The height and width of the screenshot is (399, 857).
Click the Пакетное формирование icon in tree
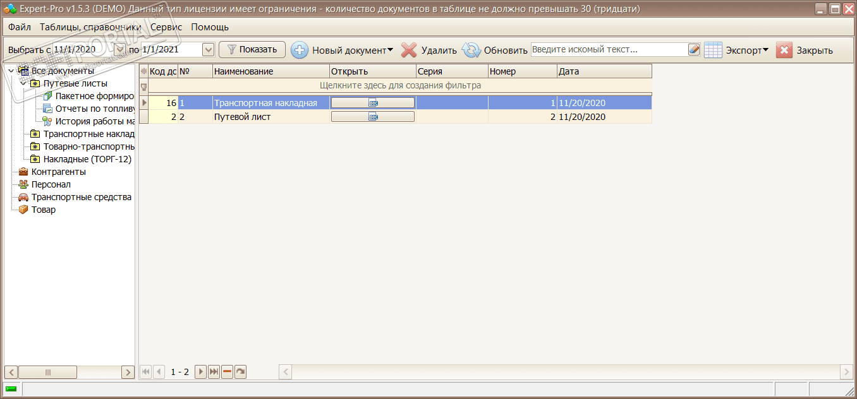coord(47,96)
